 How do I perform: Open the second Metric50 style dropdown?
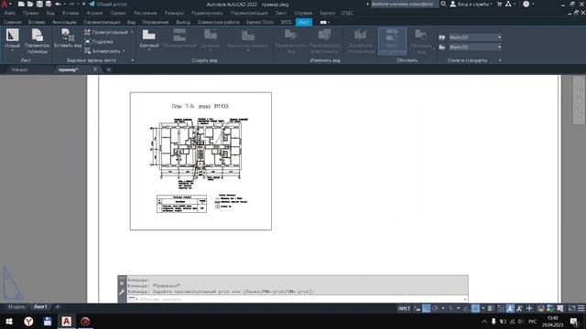coord(474,48)
